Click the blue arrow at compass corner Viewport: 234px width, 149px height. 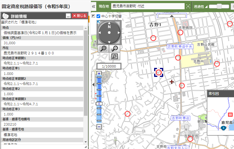click(99, 22)
